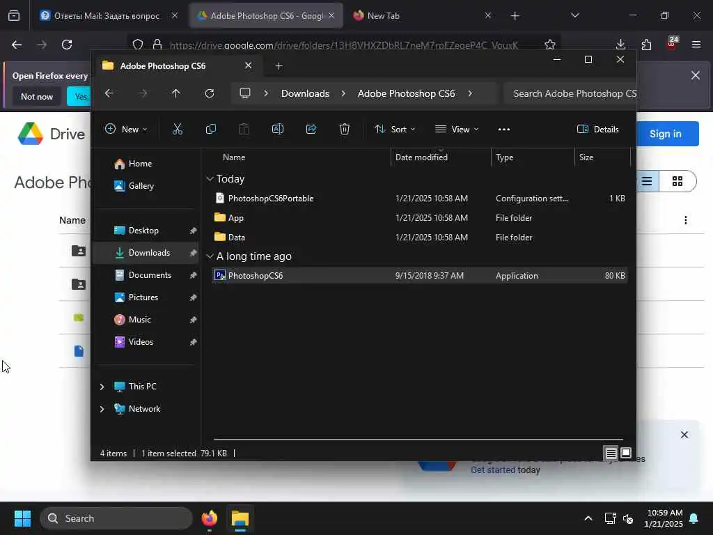
Task: Open the See more ellipsis menu
Action: click(x=504, y=129)
